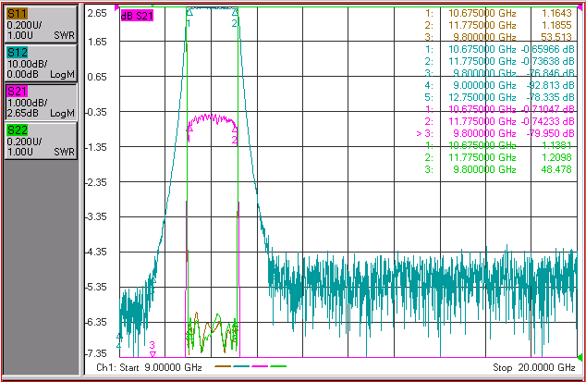The height and width of the screenshot is (382, 586).
Task: Click teal marker 1 readout -0.65966 dB
Action: 547,49
